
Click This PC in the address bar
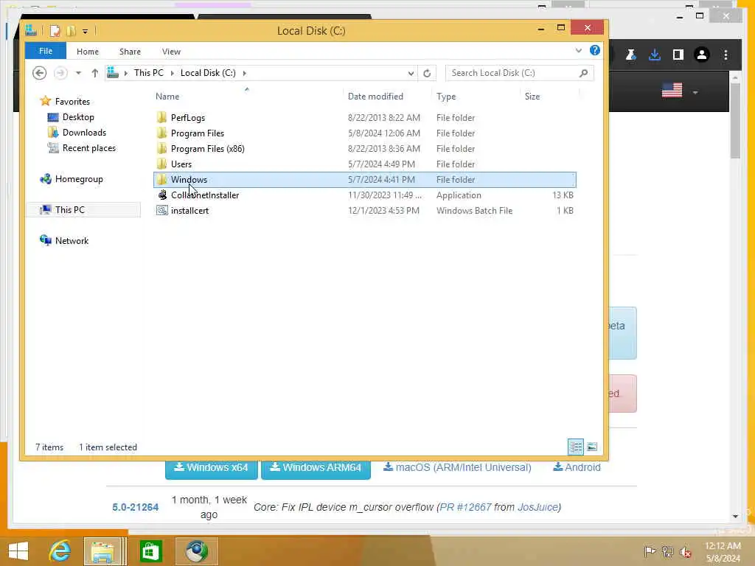[x=148, y=73]
